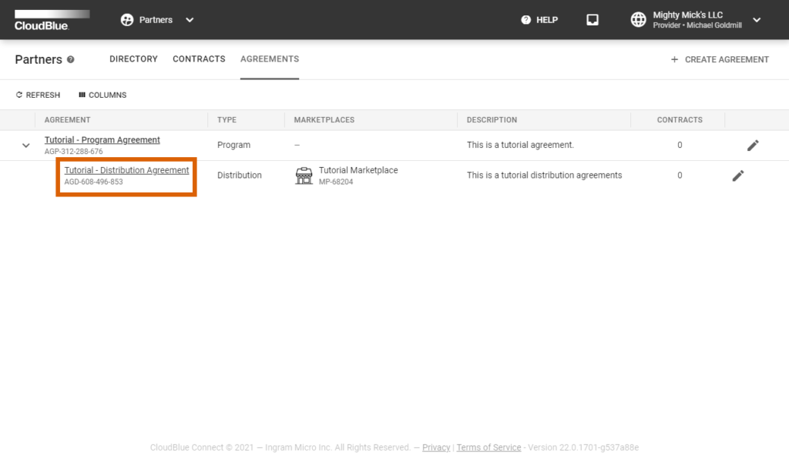Screen dimensions: 789x469
Task: Select the AGREEMENT column header
Action: click(65, 119)
